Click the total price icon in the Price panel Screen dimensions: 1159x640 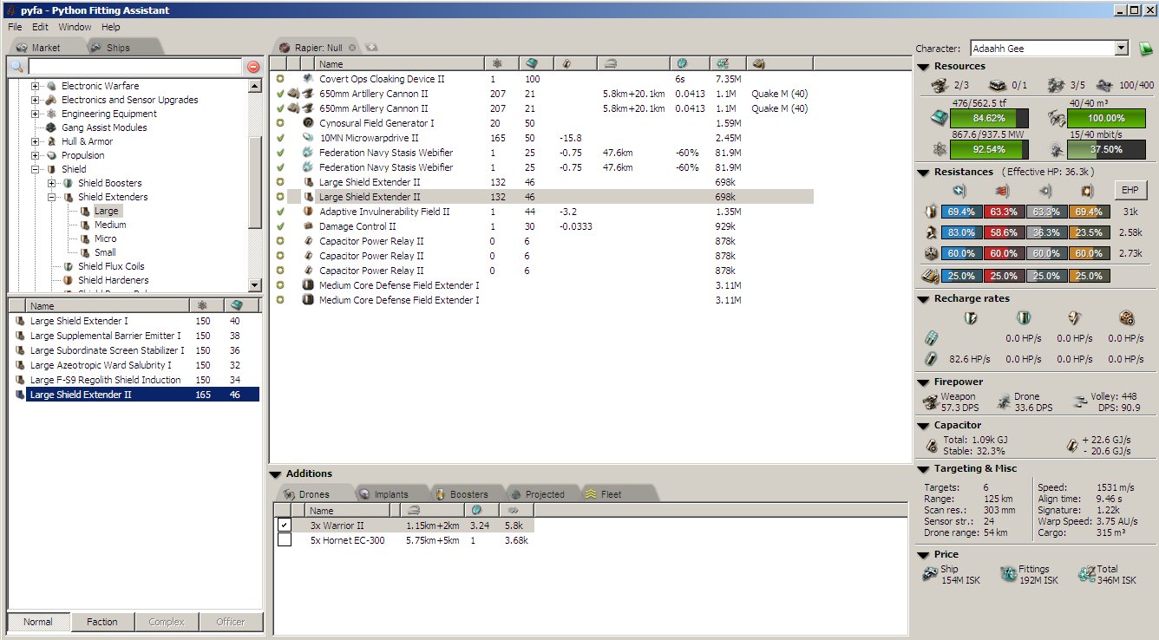pos(1087,574)
